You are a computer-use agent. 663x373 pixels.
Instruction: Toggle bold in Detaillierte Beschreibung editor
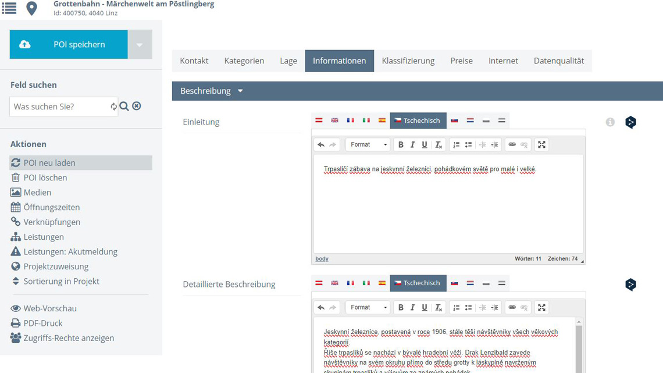(401, 307)
